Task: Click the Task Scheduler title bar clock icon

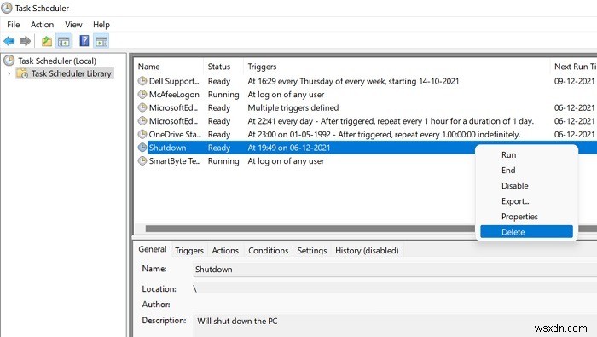Action: pos(7,8)
